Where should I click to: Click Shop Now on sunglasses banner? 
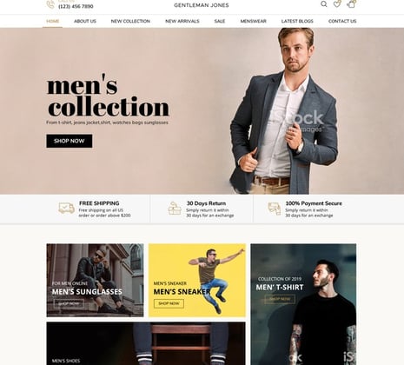[69, 303]
